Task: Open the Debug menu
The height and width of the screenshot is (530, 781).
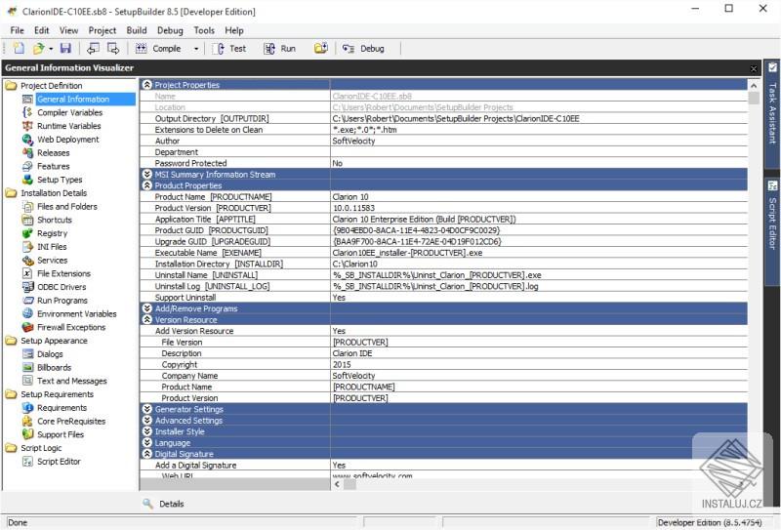Action: pyautogui.click(x=170, y=30)
